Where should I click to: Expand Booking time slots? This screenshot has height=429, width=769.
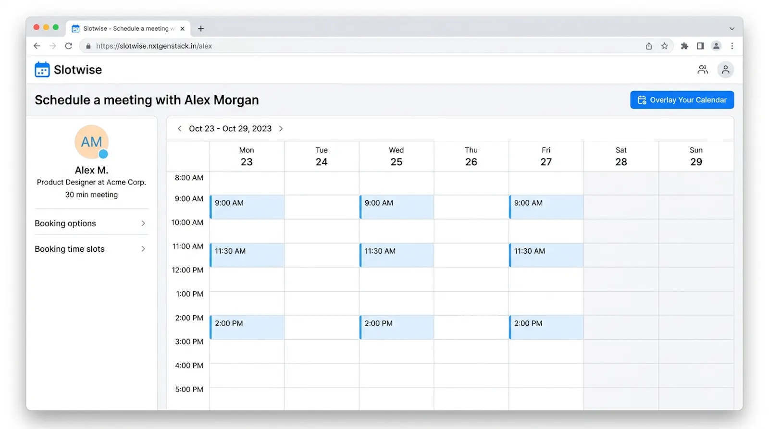[90, 249]
